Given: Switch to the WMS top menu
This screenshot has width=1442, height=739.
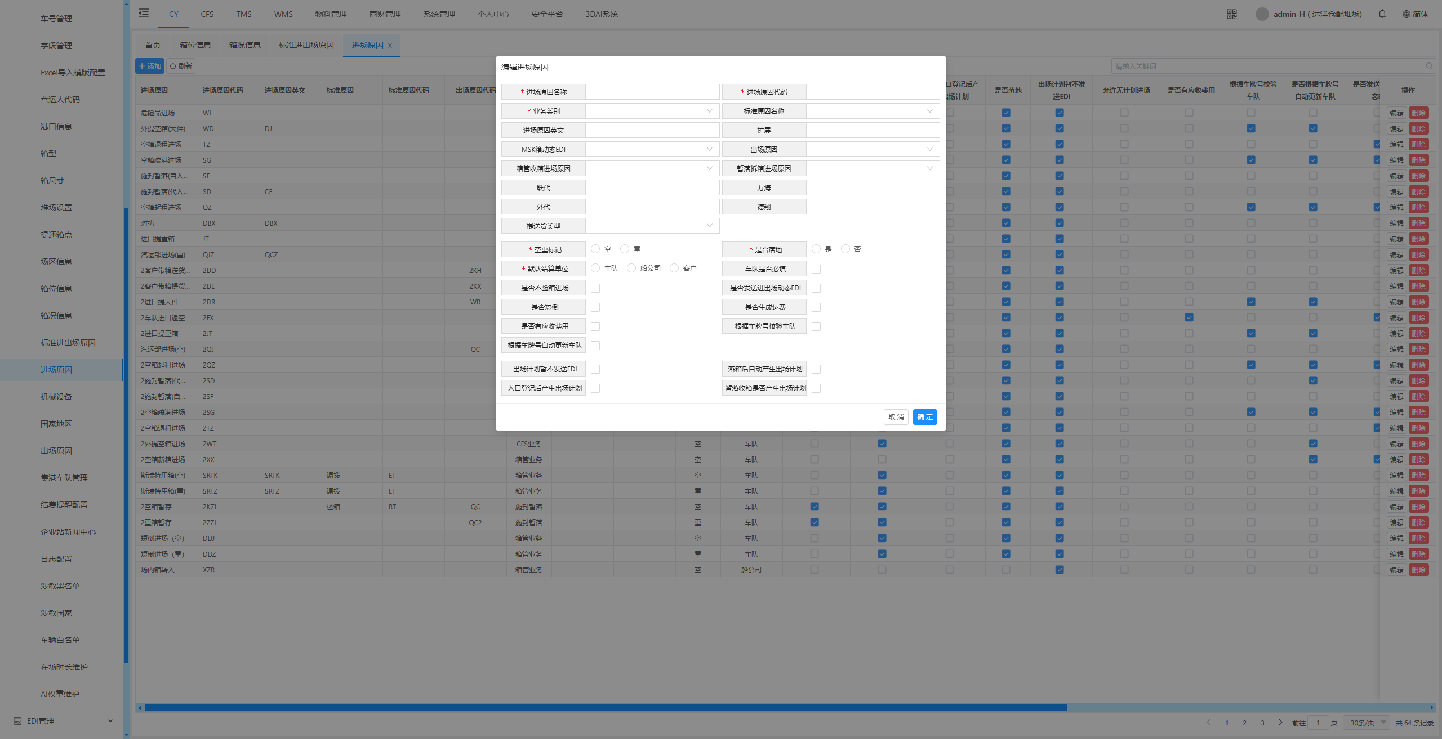Looking at the screenshot, I should tap(283, 14).
